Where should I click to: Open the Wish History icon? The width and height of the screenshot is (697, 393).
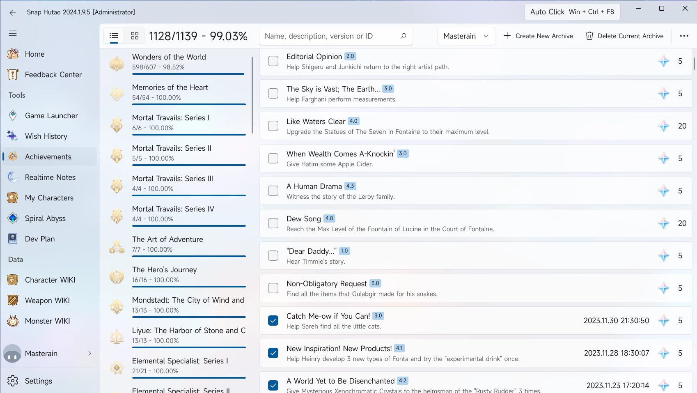point(13,136)
